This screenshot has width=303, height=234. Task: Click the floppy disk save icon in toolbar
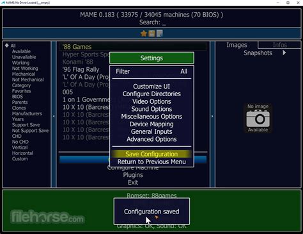[151, 33]
